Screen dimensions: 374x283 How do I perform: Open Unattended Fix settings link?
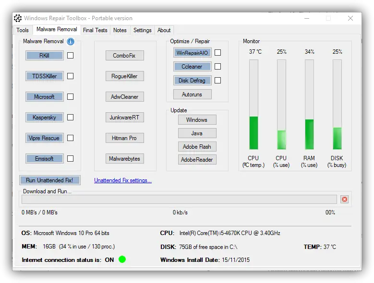123,180
